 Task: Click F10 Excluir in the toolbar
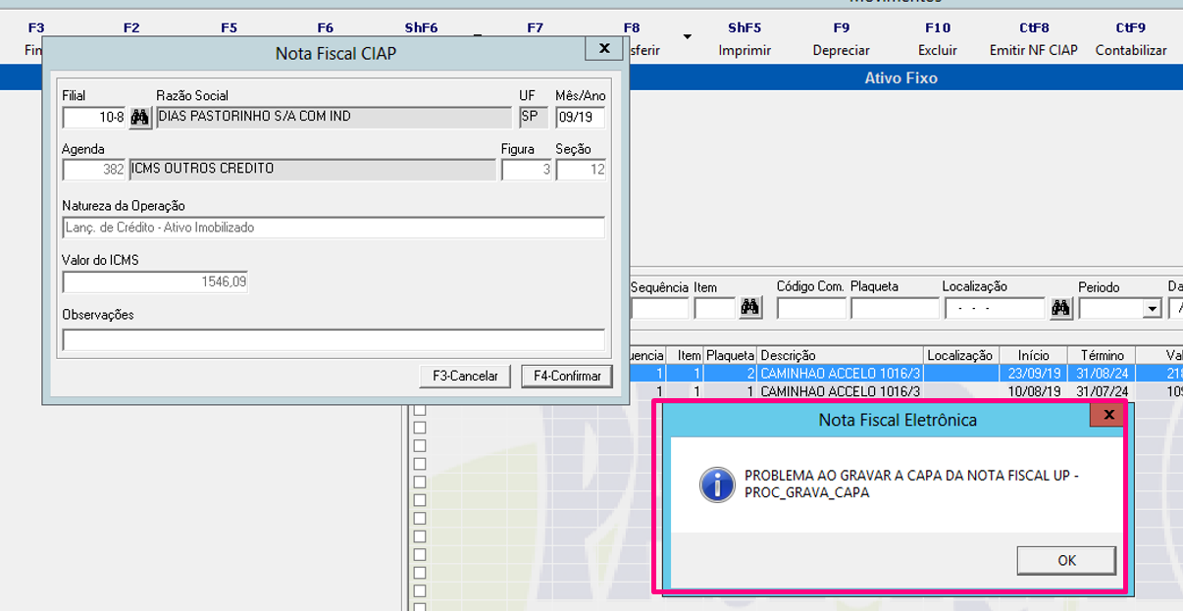pyautogui.click(x=938, y=39)
